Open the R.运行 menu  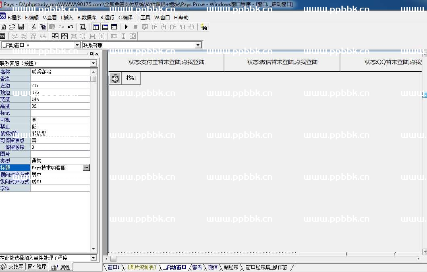pos(107,18)
